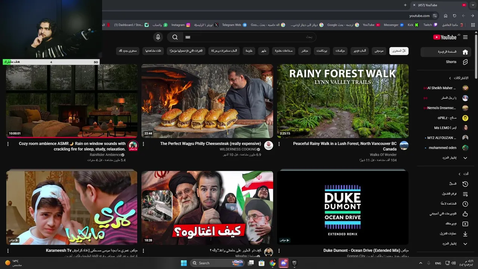Start voice search with the microphone
The image size is (478, 269).
158,37
